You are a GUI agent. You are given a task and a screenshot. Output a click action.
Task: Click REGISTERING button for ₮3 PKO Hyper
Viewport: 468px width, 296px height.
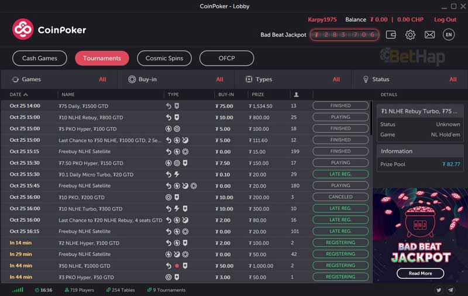click(340, 277)
